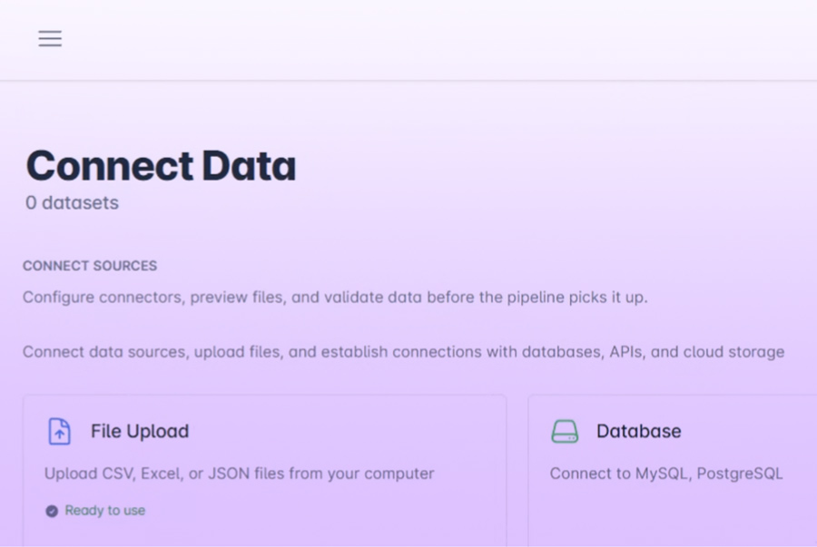
Task: Click the File Upload document icon
Action: [x=59, y=431]
